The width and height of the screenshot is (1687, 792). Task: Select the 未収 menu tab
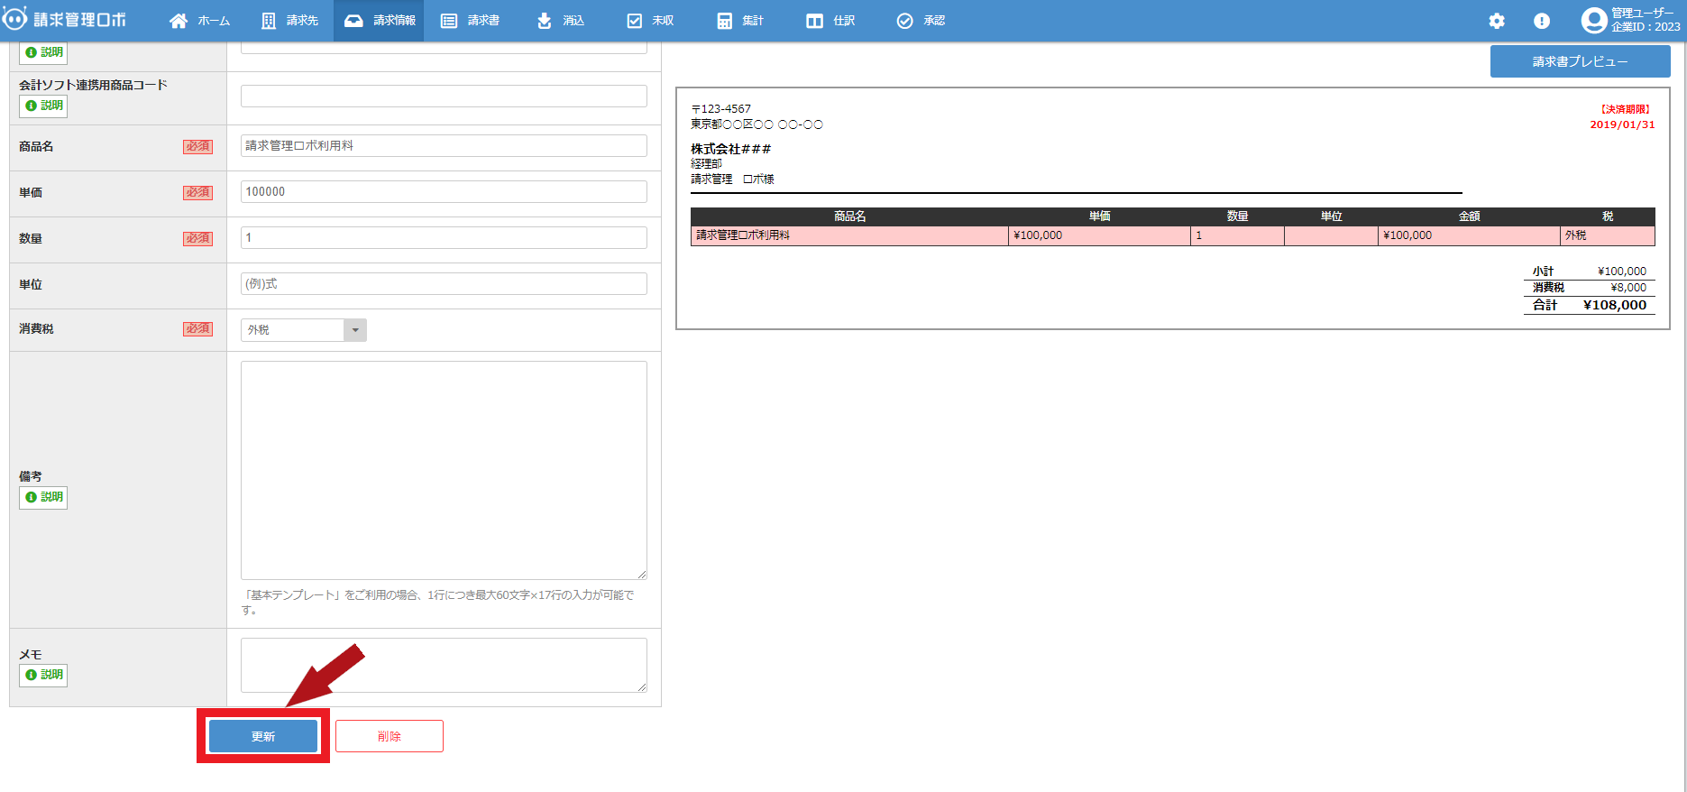[650, 21]
